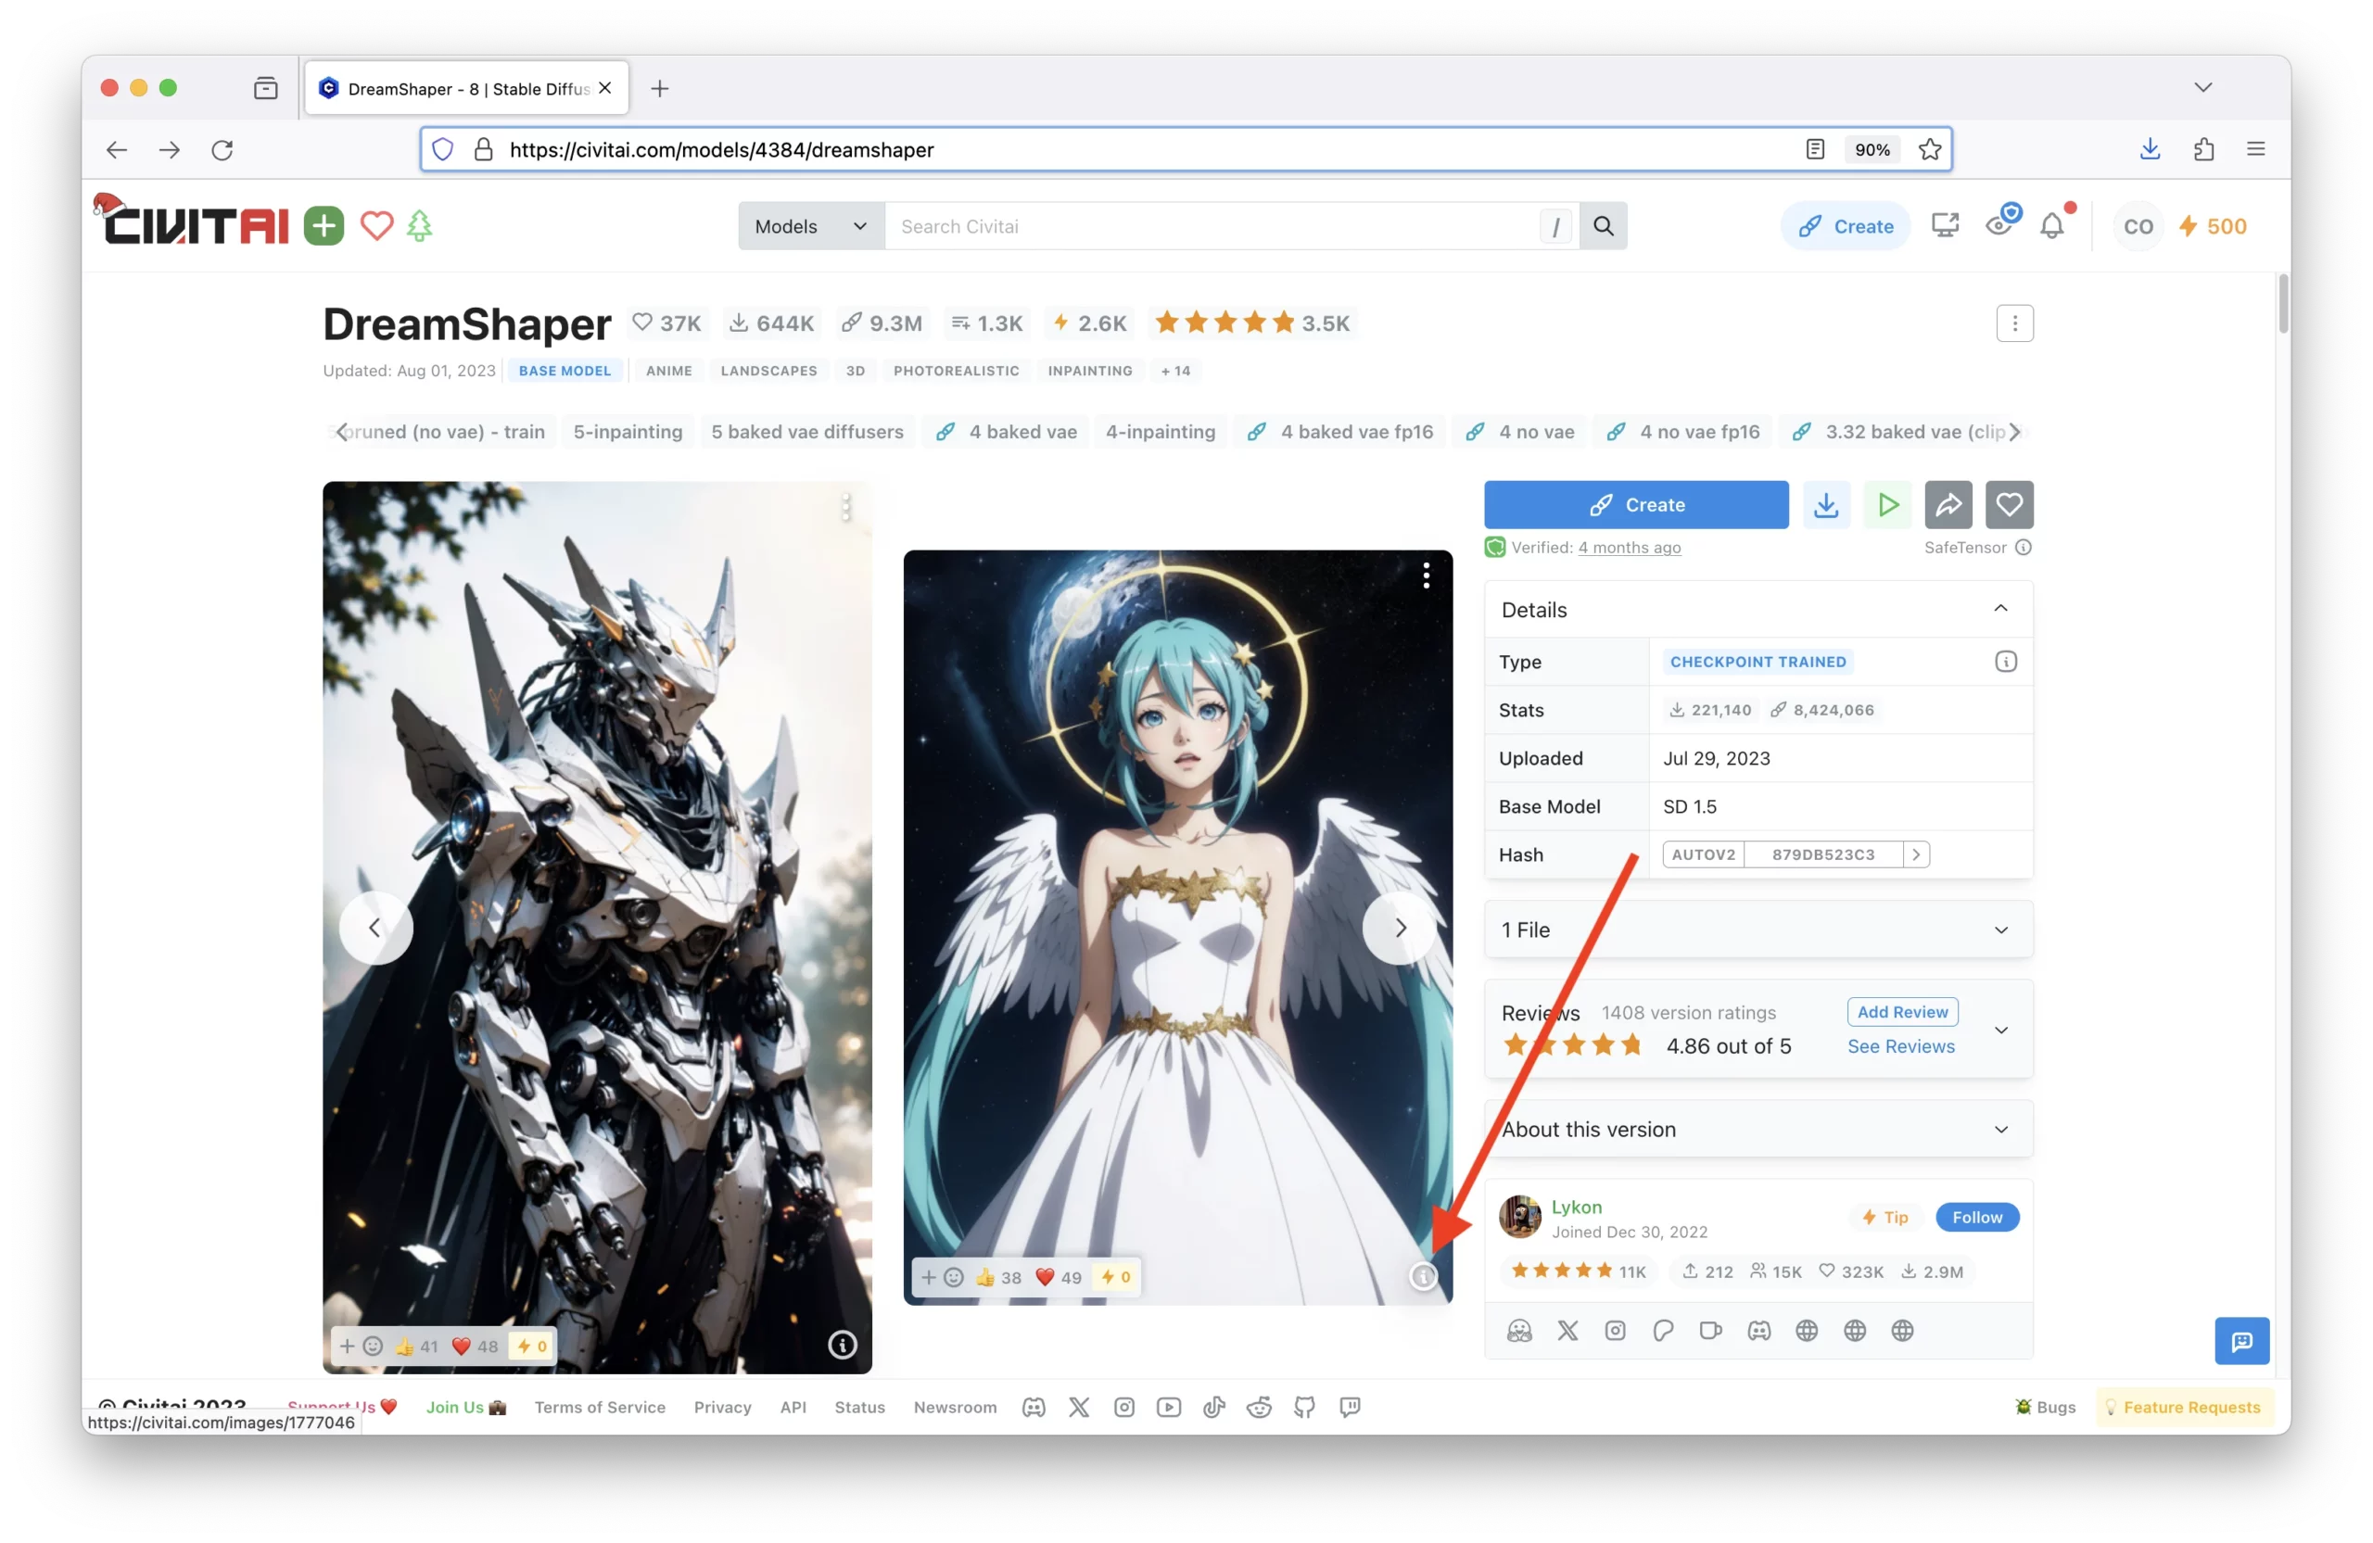Image resolution: width=2373 pixels, height=1543 pixels.
Task: Bookmark page with star icon
Action: tap(1930, 149)
